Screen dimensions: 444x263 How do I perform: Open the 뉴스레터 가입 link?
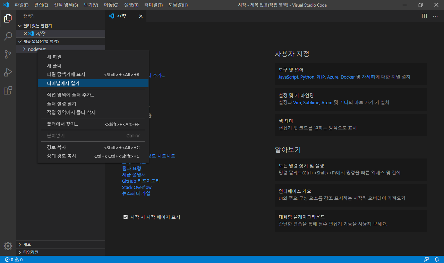(136, 193)
